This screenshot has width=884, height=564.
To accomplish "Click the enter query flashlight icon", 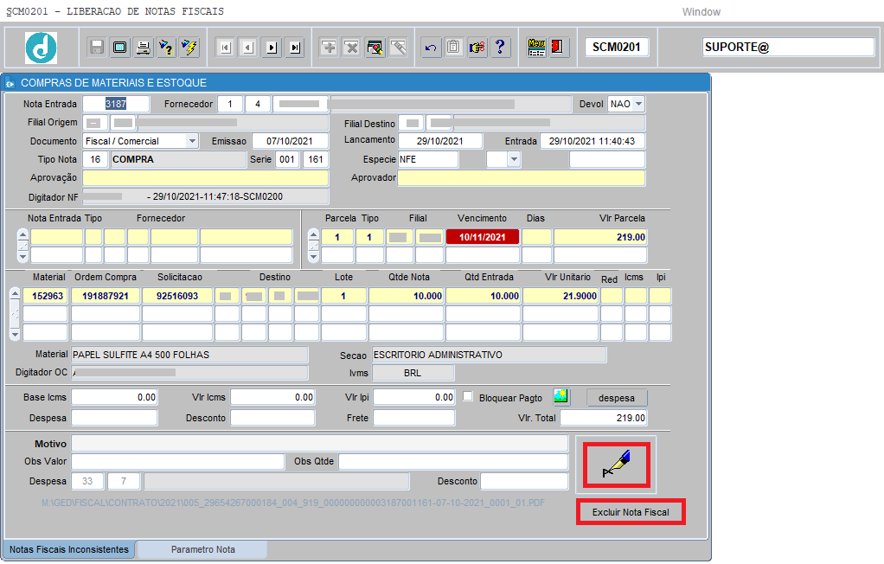I will click(166, 48).
